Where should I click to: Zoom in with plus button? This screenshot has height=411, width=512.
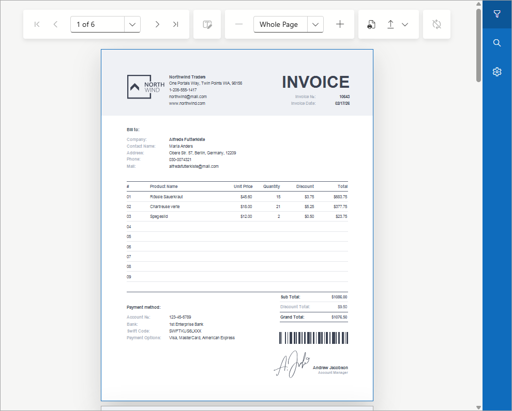[340, 24]
